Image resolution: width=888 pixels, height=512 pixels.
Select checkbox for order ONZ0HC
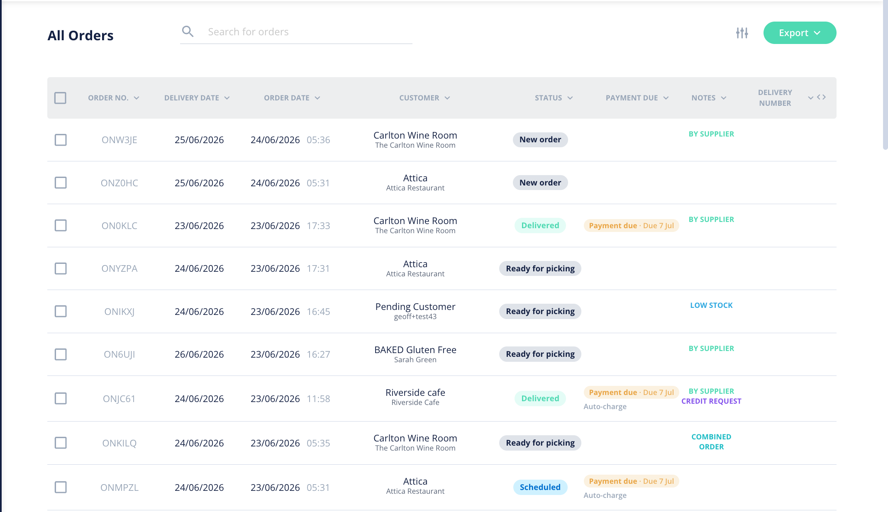tap(61, 183)
